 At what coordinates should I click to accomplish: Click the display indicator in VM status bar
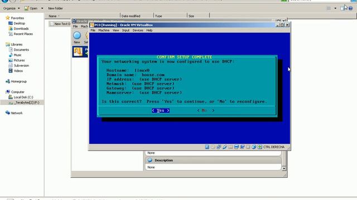[237, 147]
